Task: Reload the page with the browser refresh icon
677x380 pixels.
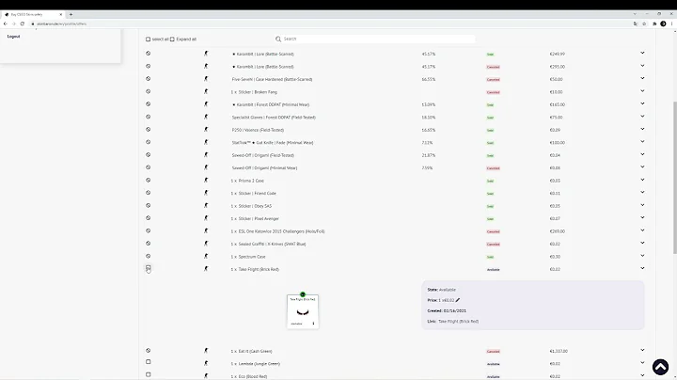Action: coord(23,24)
